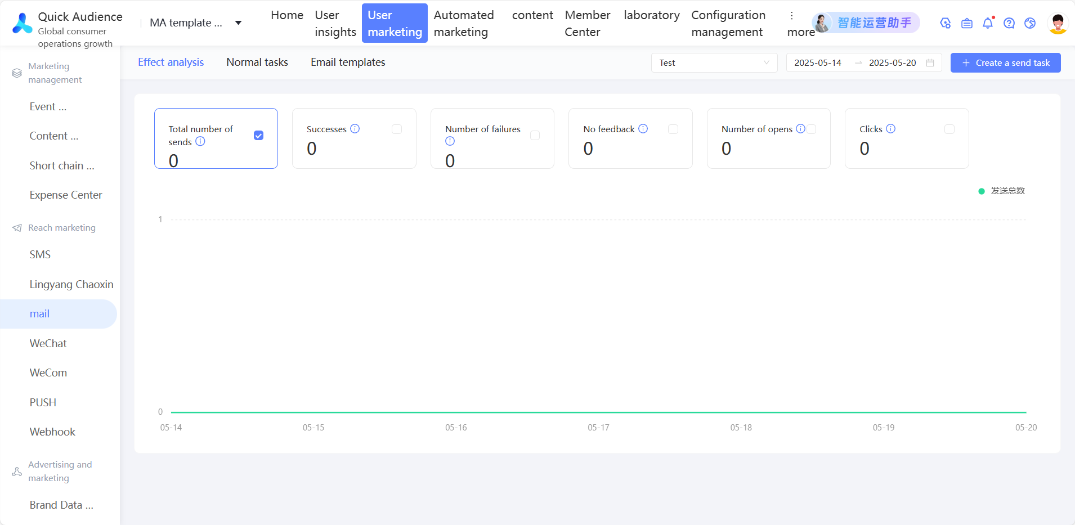
Task: Click the 05-17 chart axis label
Action: pyautogui.click(x=598, y=428)
